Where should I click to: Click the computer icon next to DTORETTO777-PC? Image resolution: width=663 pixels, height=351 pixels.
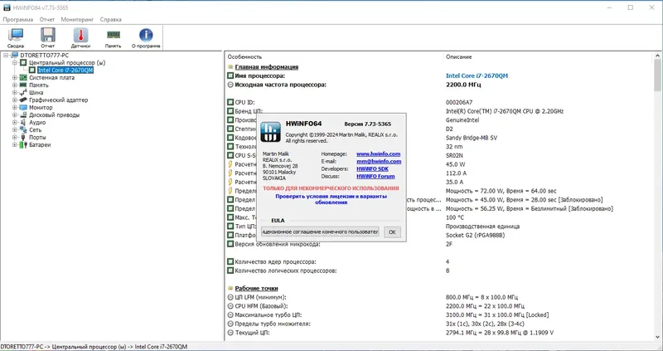pyautogui.click(x=15, y=55)
